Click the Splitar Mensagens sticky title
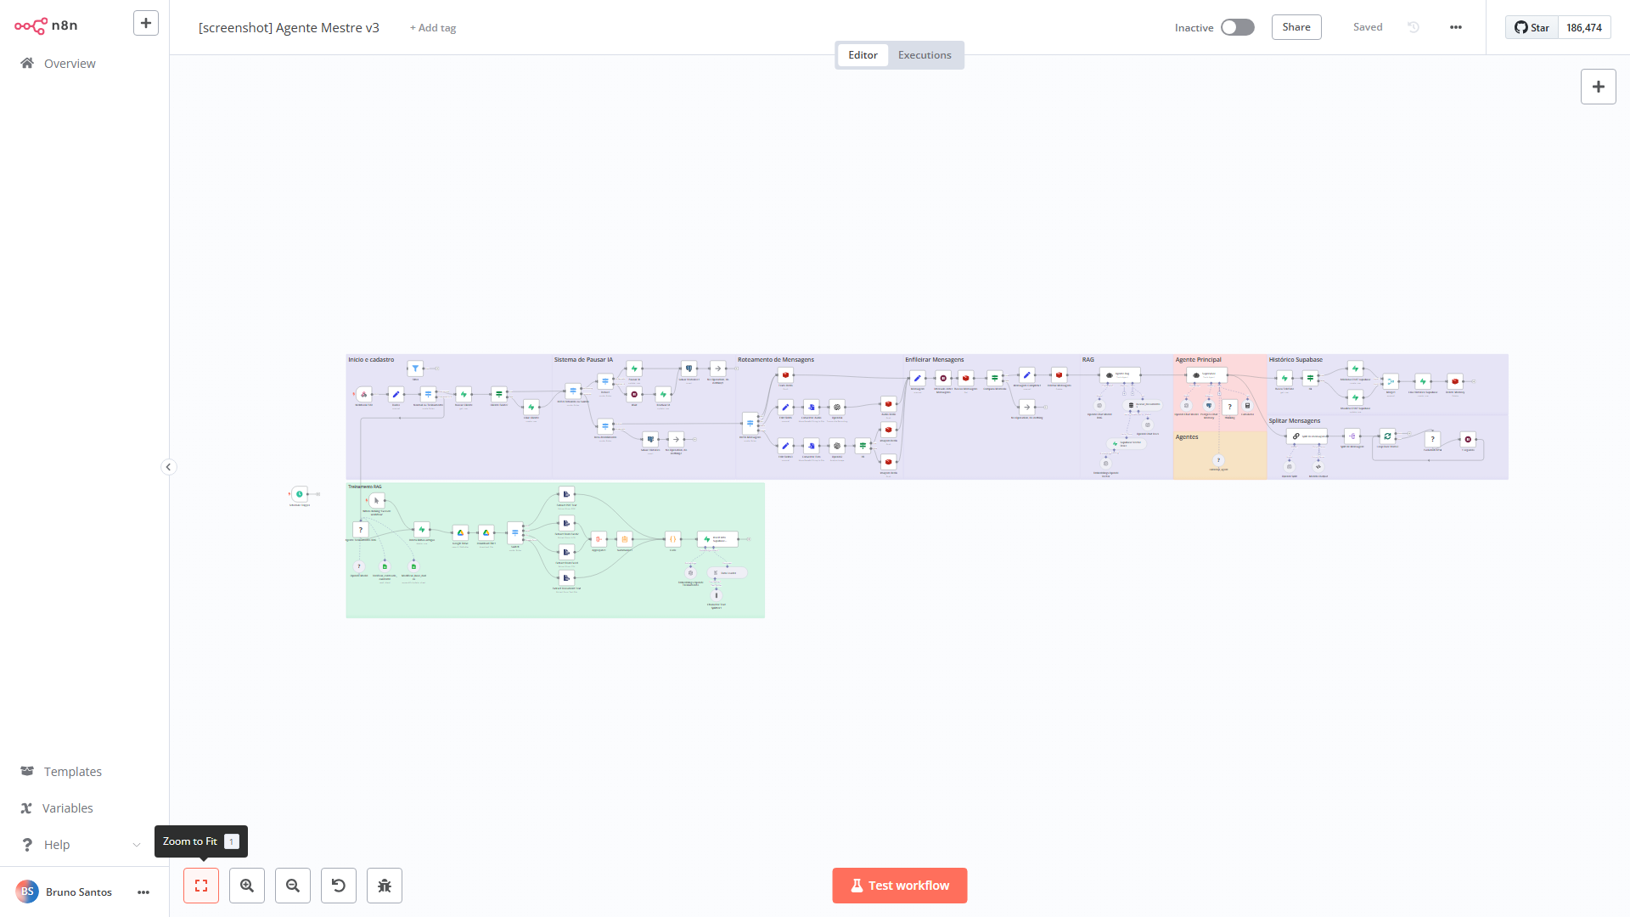The height and width of the screenshot is (917, 1630). pyautogui.click(x=1295, y=421)
